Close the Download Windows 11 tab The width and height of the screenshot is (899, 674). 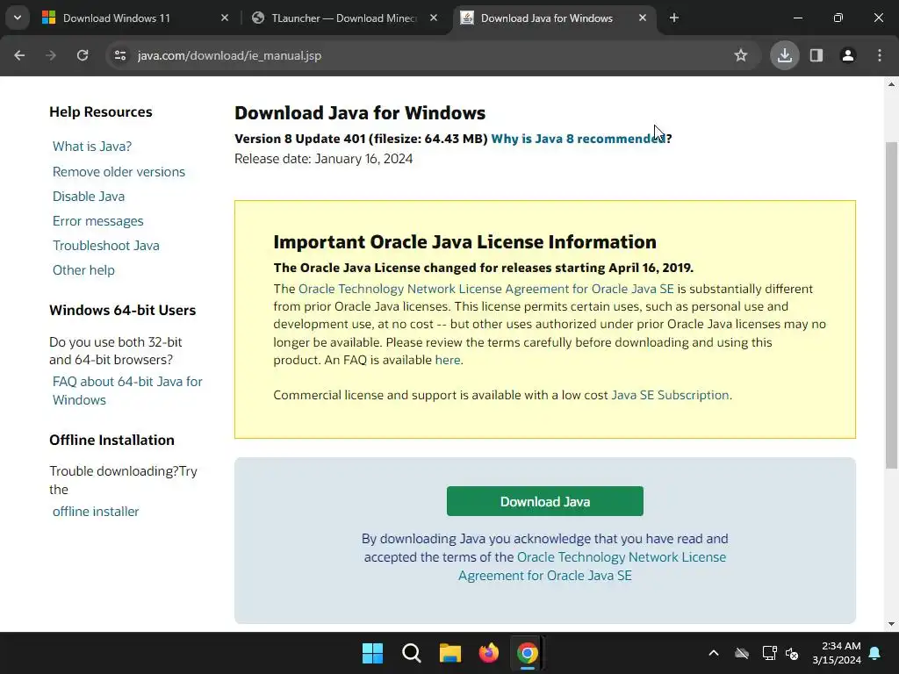[x=225, y=18]
